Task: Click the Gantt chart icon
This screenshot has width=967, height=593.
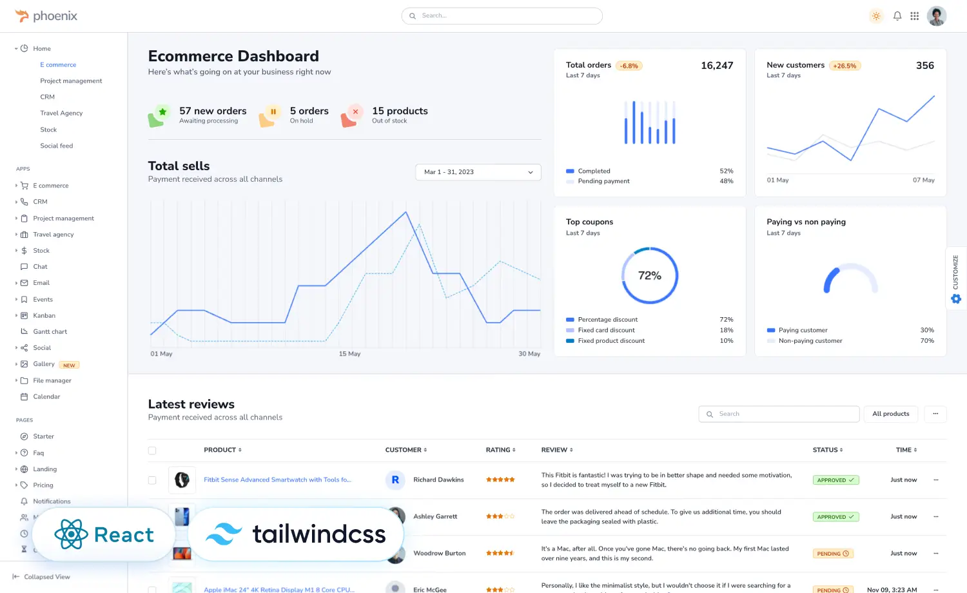Action: pos(24,332)
